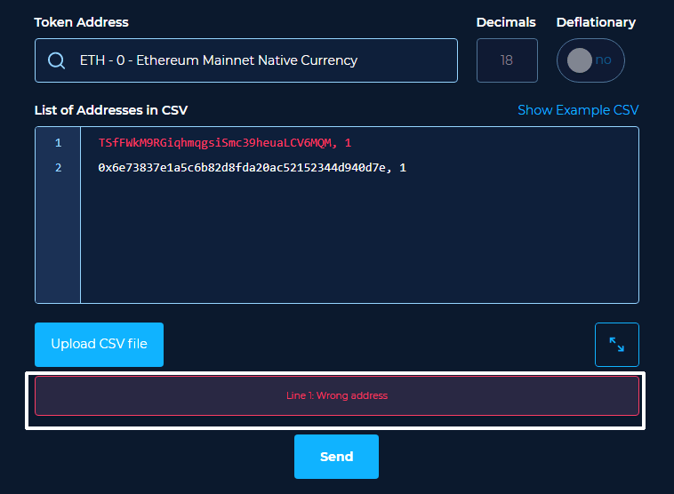Click the 'no' label on Deflationary toggle
674x494 pixels.
click(604, 60)
